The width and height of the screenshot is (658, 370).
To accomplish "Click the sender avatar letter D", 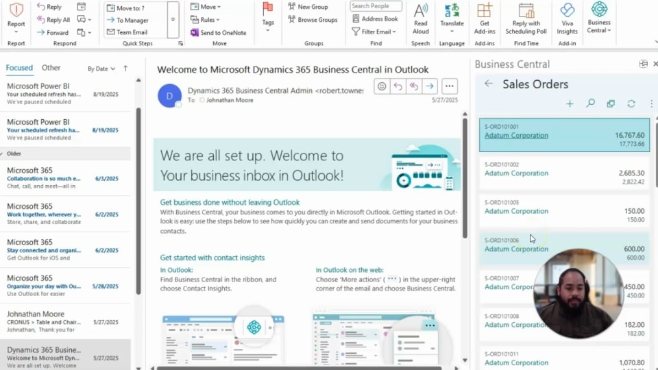I will pos(169,96).
